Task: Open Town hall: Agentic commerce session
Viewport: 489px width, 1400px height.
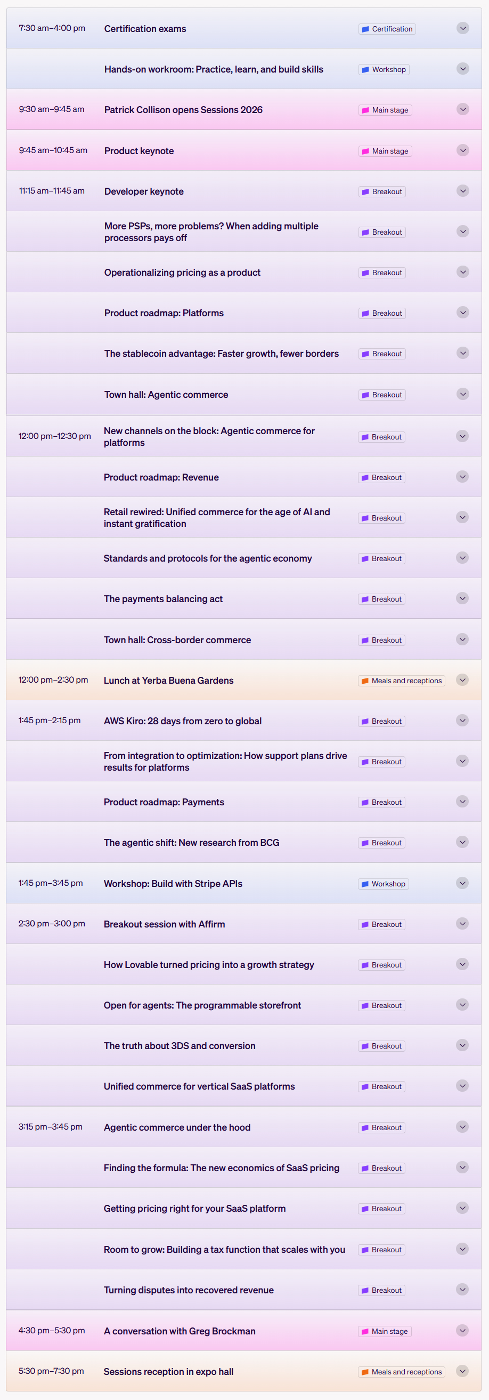Action: click(166, 395)
